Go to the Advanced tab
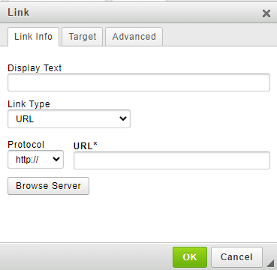Viewport: 277px width, 270px height. click(134, 37)
